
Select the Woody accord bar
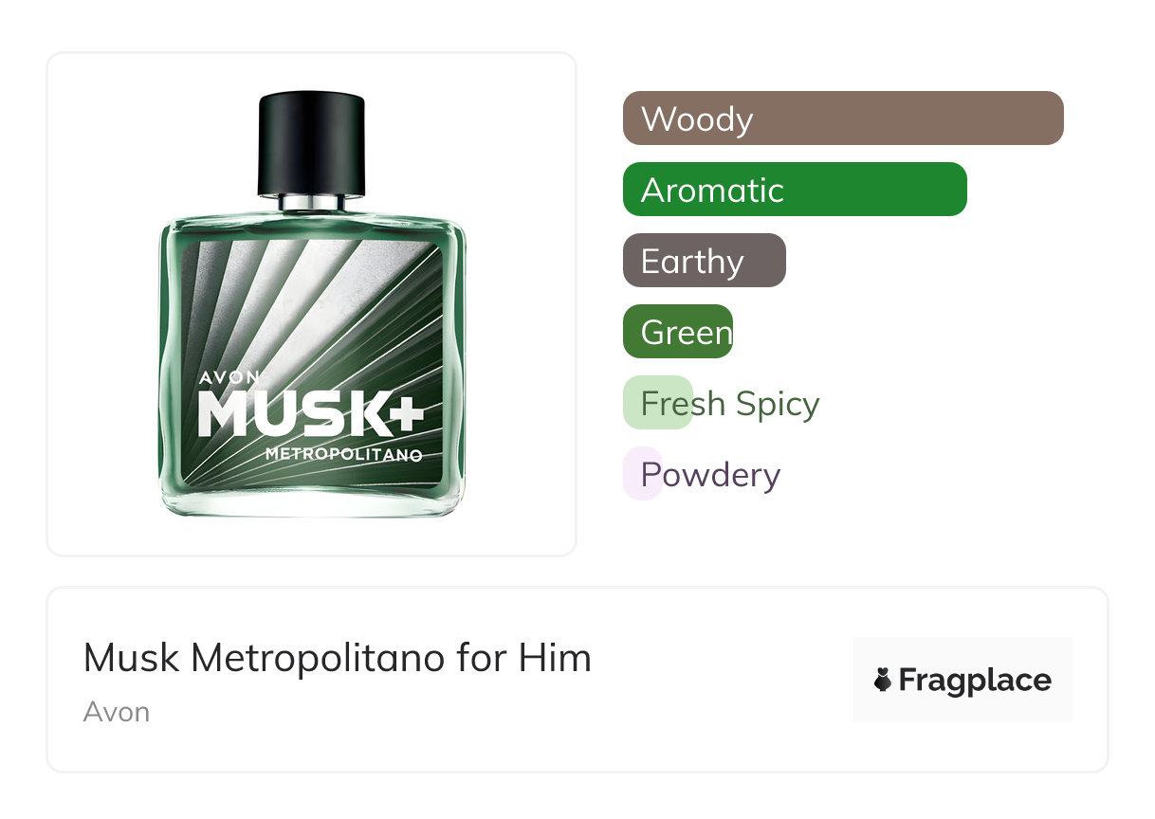[842, 118]
